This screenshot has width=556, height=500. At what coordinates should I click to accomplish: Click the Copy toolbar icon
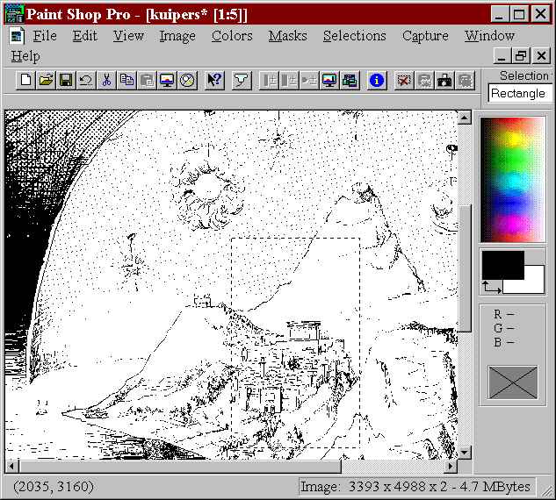click(x=126, y=81)
